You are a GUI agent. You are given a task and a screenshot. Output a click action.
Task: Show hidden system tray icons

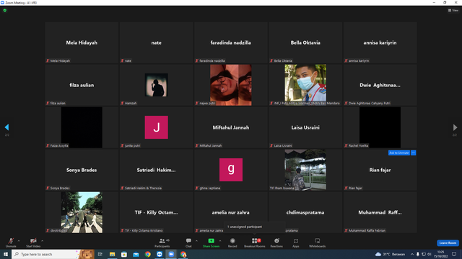click(x=412, y=254)
